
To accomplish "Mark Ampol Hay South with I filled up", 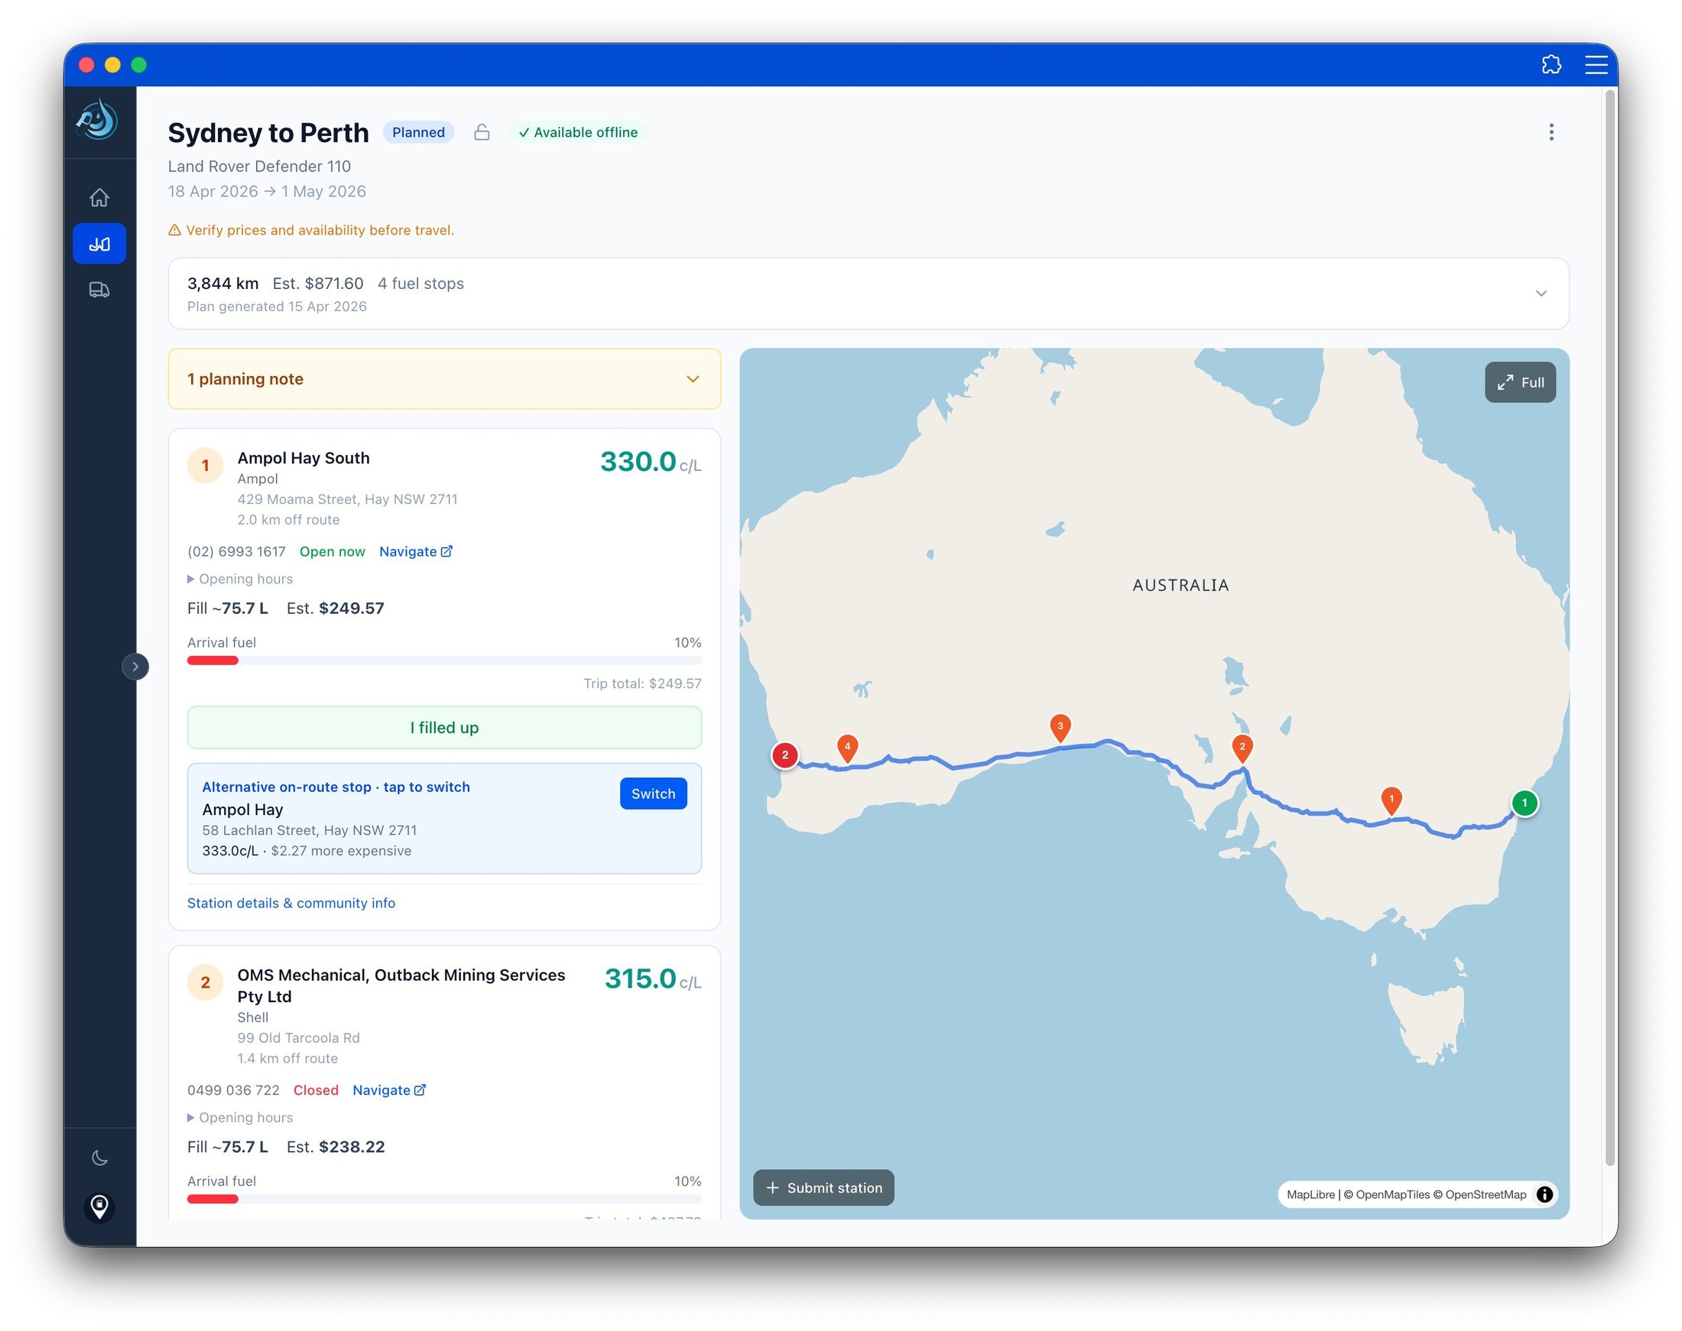I will pos(443,727).
